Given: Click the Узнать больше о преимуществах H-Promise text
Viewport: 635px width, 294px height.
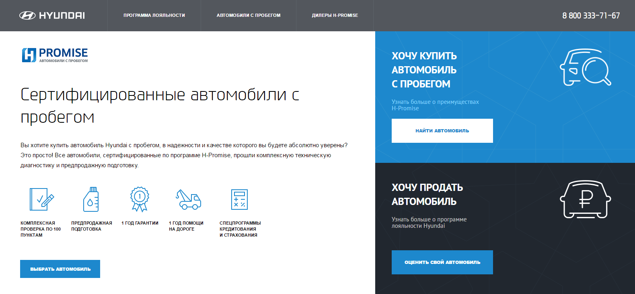Looking at the screenshot, I should coord(435,105).
